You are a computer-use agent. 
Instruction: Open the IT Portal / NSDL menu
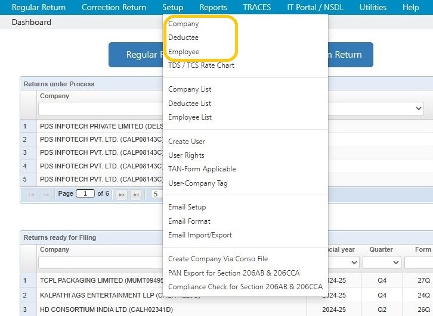(x=315, y=7)
